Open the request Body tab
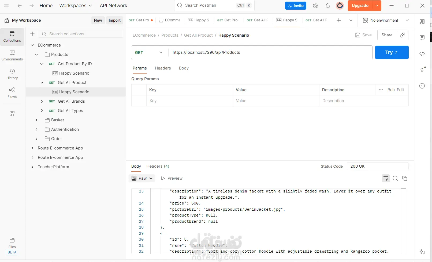432x262 pixels. coord(184,68)
